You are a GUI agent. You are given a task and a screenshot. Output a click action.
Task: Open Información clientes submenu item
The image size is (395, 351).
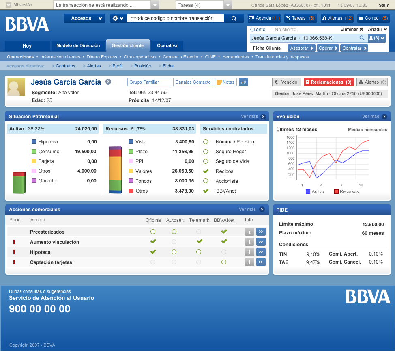point(60,57)
